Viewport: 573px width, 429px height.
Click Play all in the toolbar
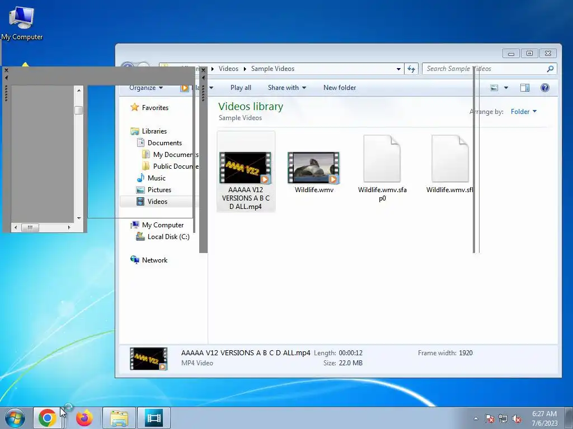241,88
